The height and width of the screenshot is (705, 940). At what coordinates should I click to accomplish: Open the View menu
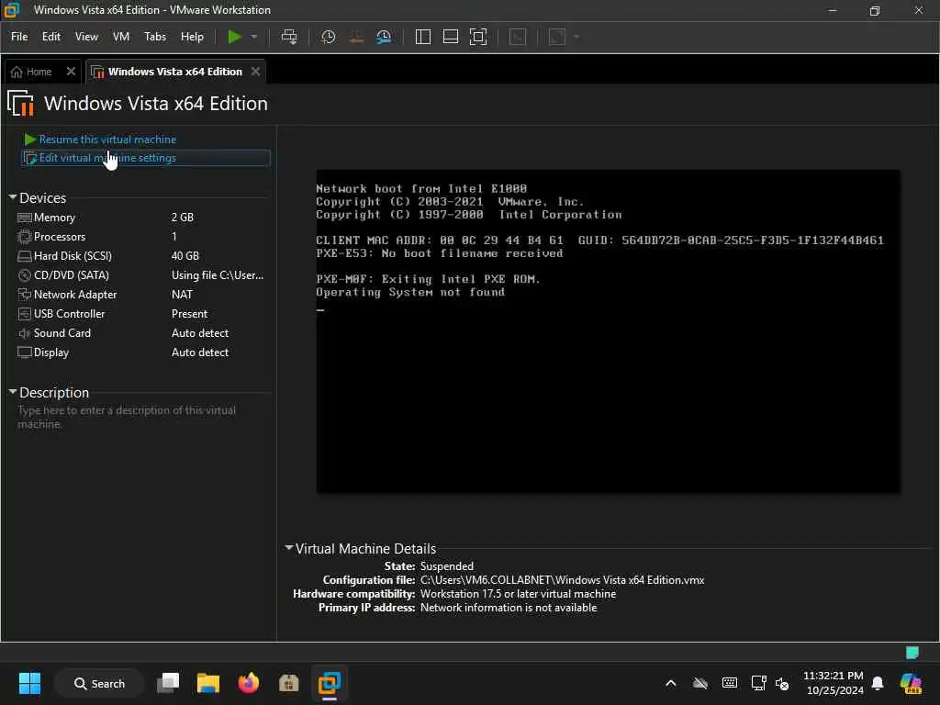(x=86, y=37)
